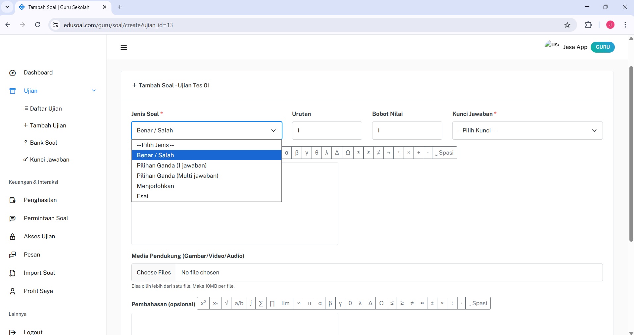634x335 pixels.
Task: Choose Pilihan Ganda (Multi jawaban) option
Action: pyautogui.click(x=177, y=176)
